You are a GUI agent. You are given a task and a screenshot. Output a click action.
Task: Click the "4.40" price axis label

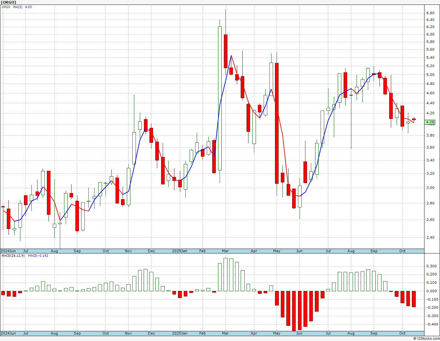(x=430, y=103)
